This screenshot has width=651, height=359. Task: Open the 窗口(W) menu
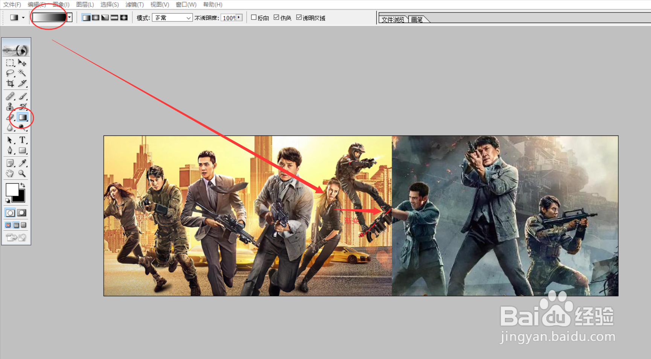186,5
